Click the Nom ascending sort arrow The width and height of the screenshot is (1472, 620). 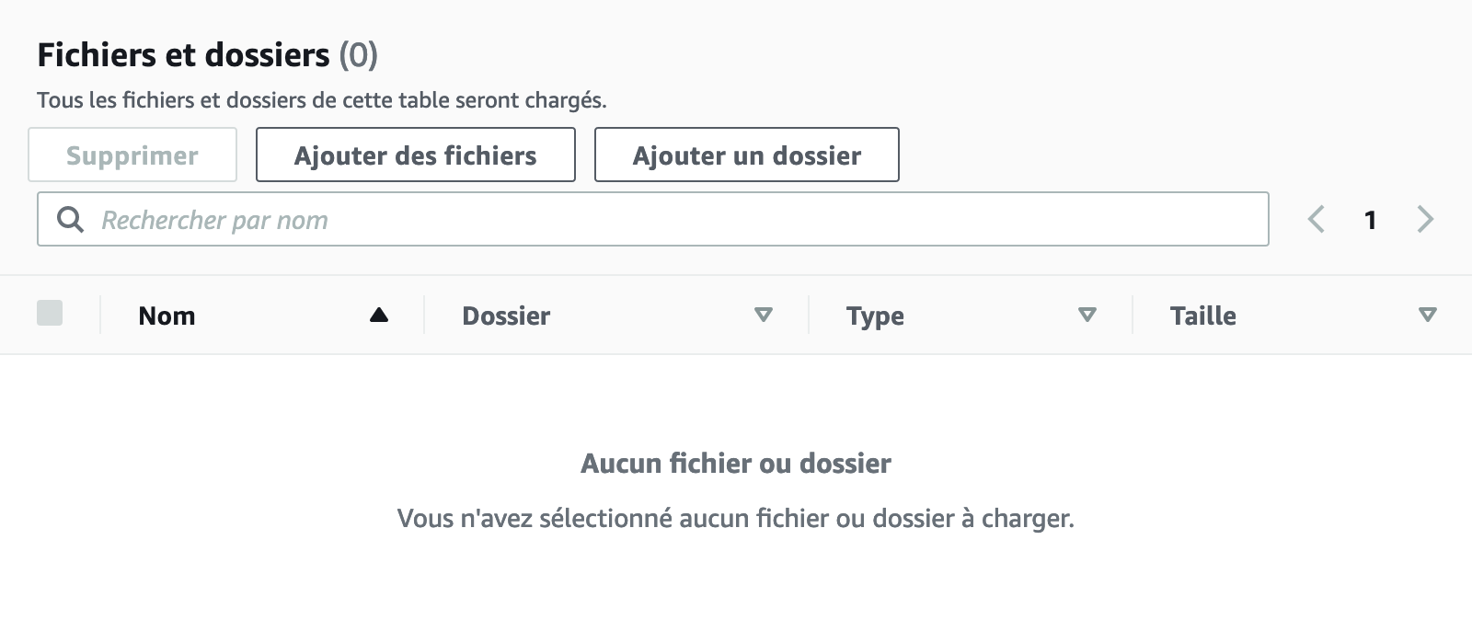[x=378, y=316]
